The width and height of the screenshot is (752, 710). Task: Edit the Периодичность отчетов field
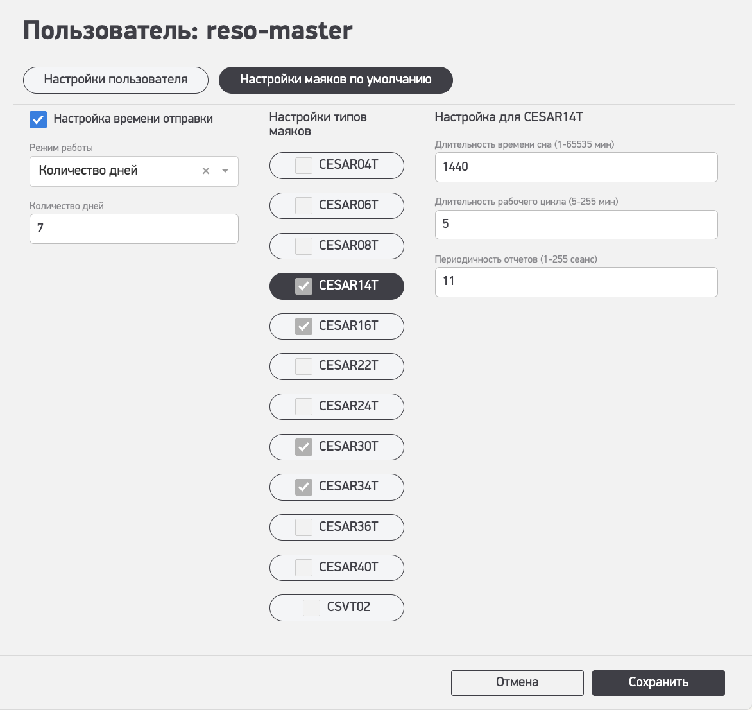576,282
